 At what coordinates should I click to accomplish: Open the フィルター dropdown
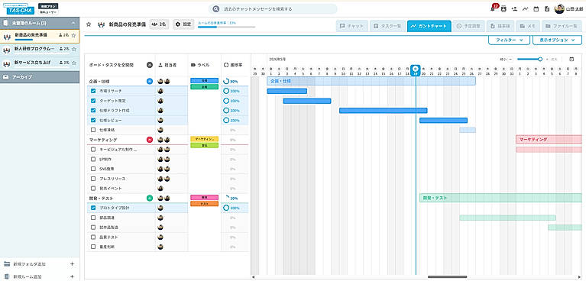(509, 40)
